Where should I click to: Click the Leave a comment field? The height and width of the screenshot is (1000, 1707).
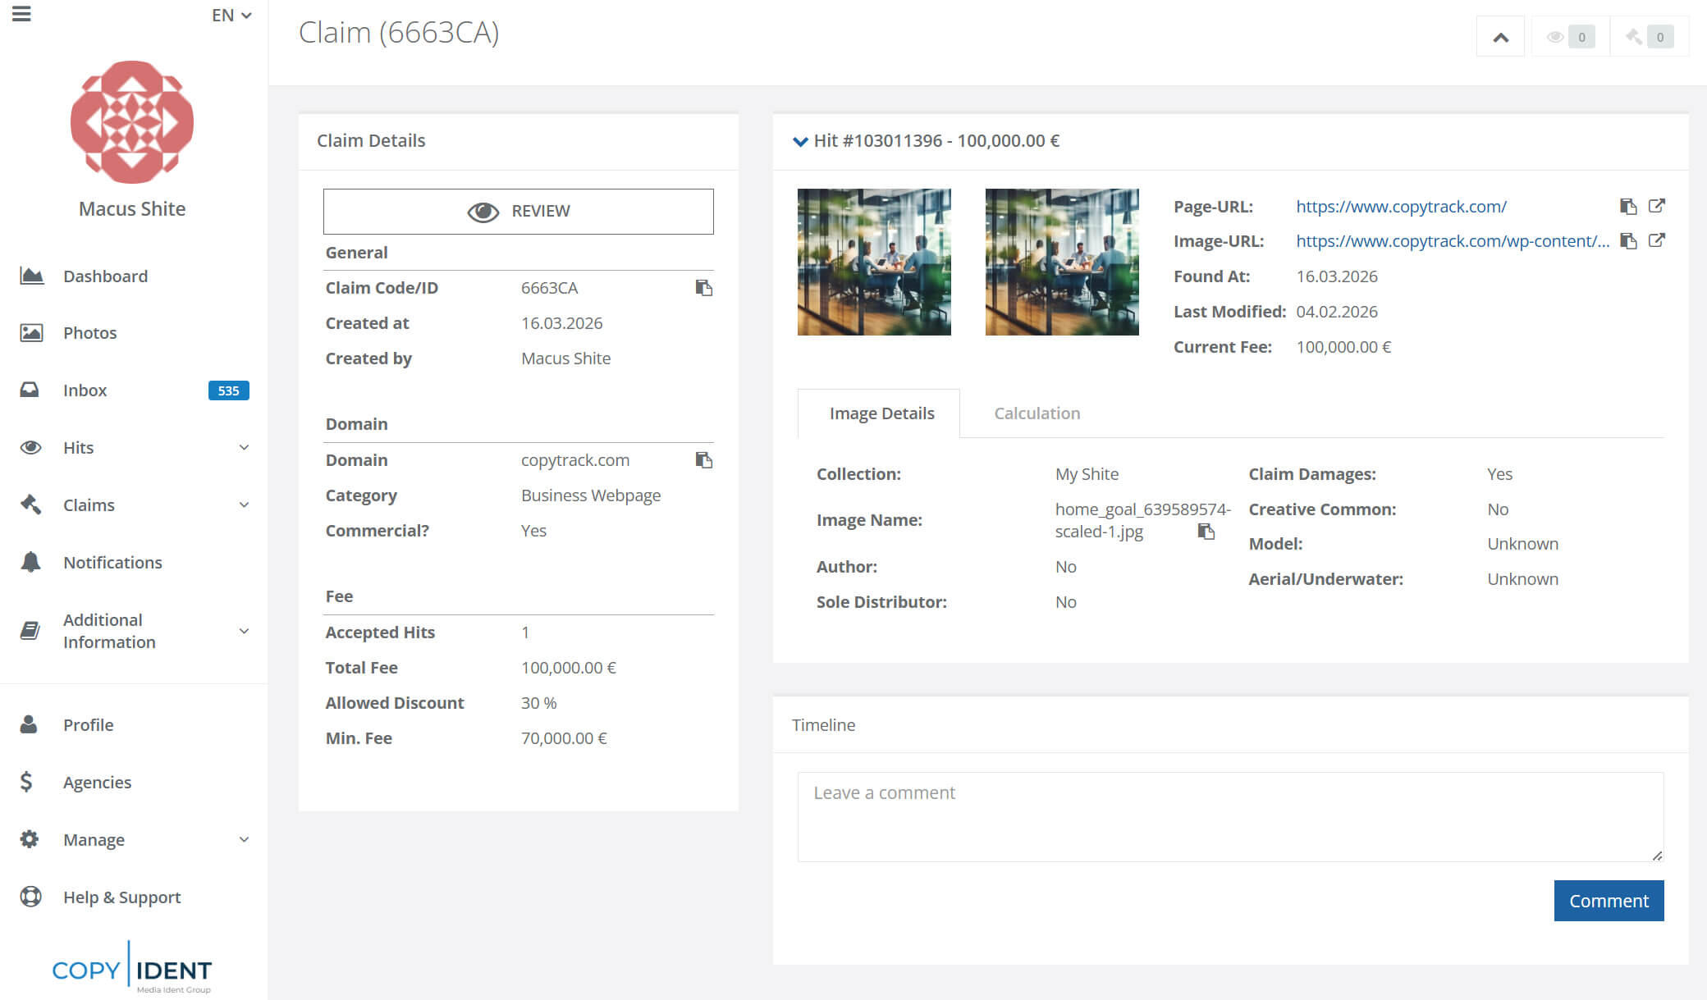(1229, 816)
